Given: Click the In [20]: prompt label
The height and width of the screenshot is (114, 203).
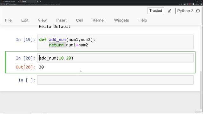Looking at the screenshot, I should tap(25, 58).
